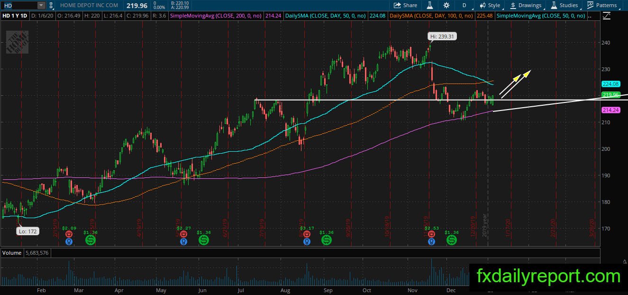Screen dimensions: 628x295
Task: Select the 214.24 magenta price axis label
Action: (x=610, y=110)
